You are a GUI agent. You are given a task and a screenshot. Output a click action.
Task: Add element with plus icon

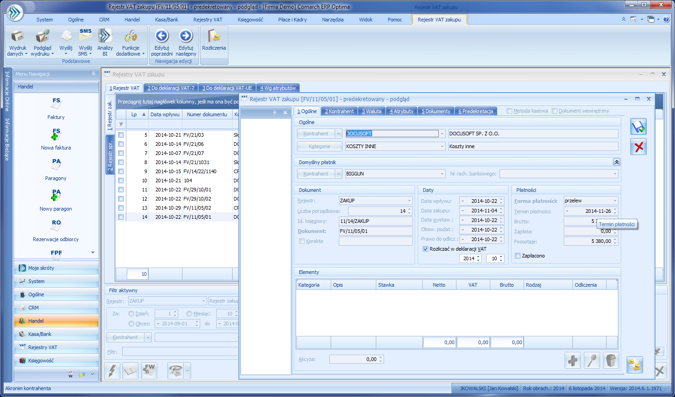(x=573, y=361)
